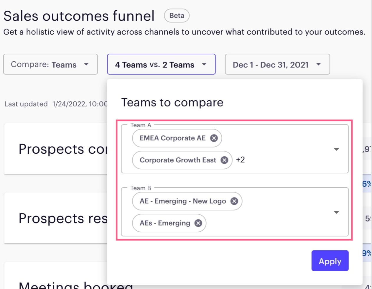Expand the Team A dropdown arrow
Image resolution: width=372 pixels, height=289 pixels.
[x=336, y=149]
